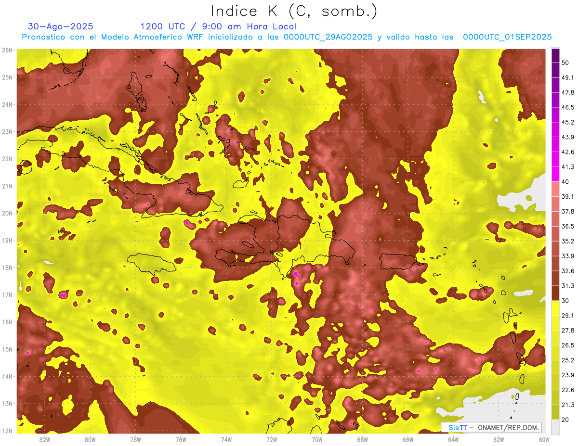The width and height of the screenshot is (578, 446).
Task: Click the '82W' longitude label
Action: (x=45, y=440)
